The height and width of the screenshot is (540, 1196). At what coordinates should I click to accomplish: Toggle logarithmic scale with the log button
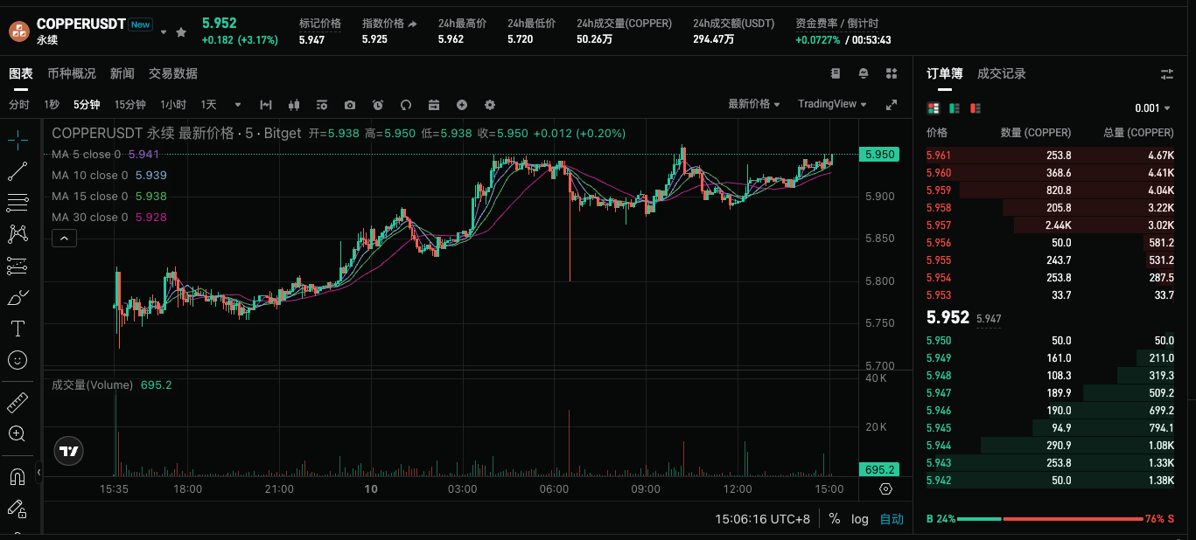tap(860, 518)
